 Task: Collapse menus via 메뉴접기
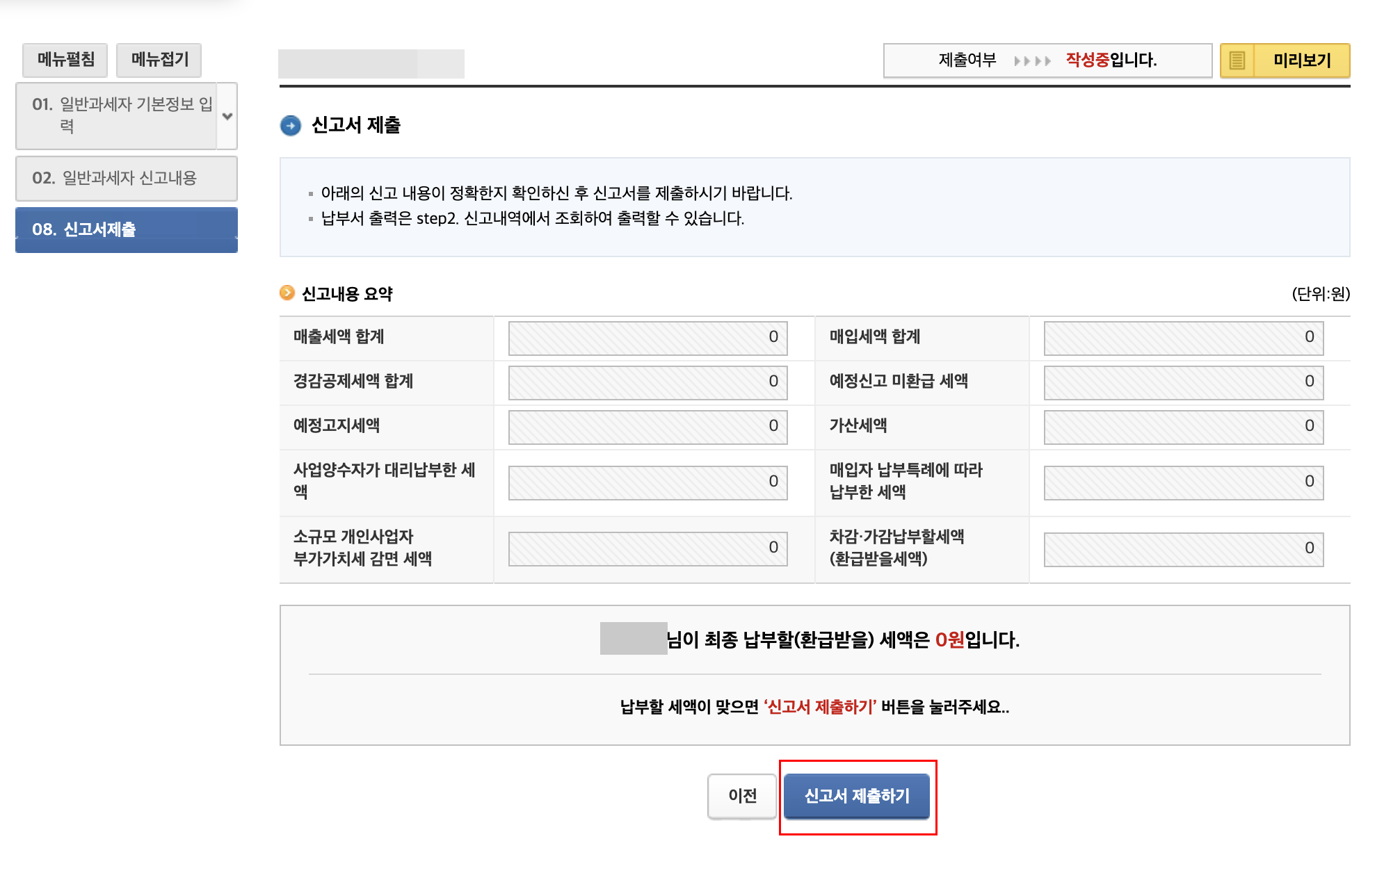point(159,60)
